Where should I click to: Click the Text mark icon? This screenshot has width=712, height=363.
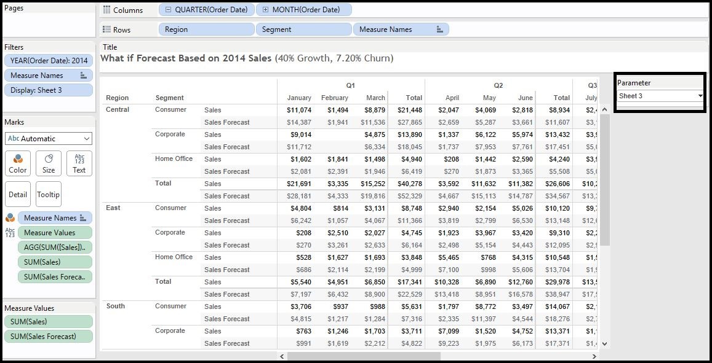point(79,163)
